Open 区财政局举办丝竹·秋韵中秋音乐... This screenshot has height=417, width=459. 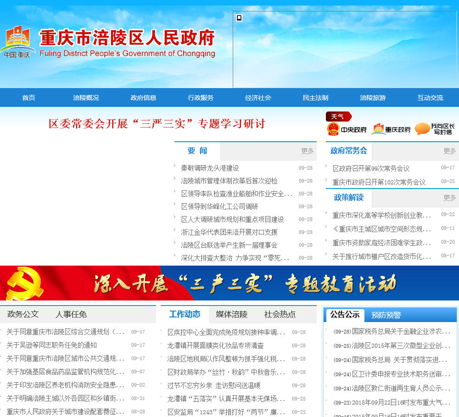(x=226, y=372)
